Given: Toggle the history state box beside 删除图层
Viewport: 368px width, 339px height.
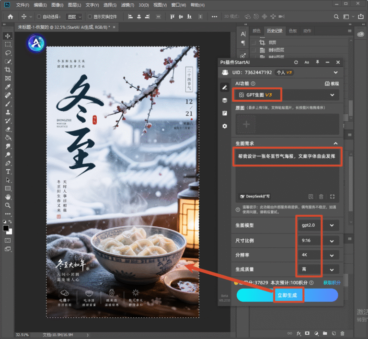Looking at the screenshot, I should tap(253, 50).
